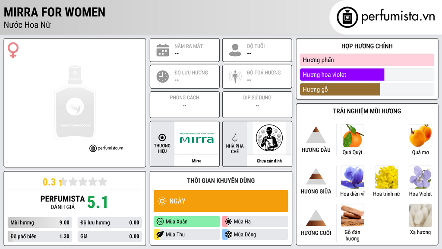This screenshot has width=442, height=249.
Task: Click the Hương giữa pyramid icon
Action: click(x=316, y=176)
